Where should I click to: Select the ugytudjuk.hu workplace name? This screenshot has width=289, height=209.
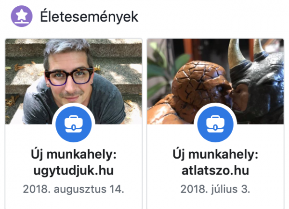73,171
